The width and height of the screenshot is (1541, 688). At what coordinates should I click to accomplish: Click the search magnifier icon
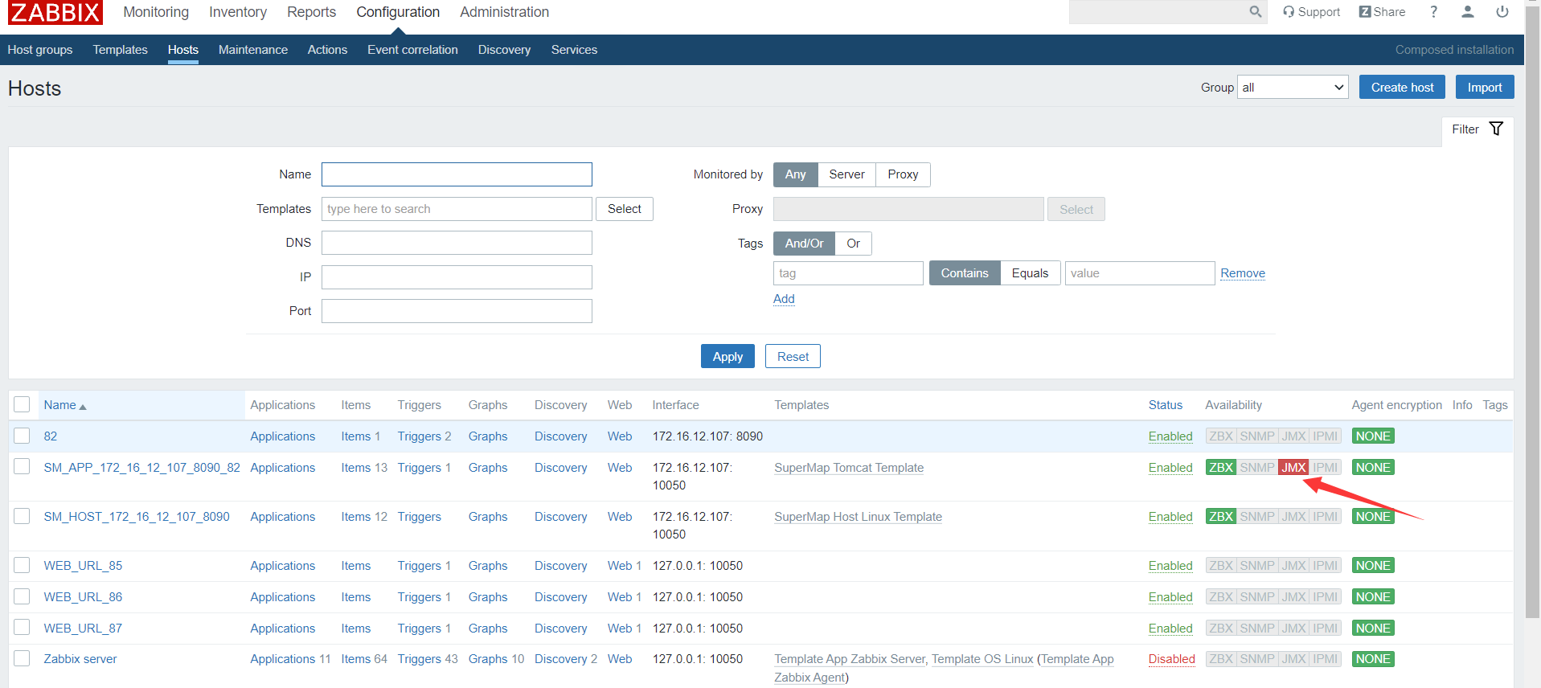point(1255,12)
